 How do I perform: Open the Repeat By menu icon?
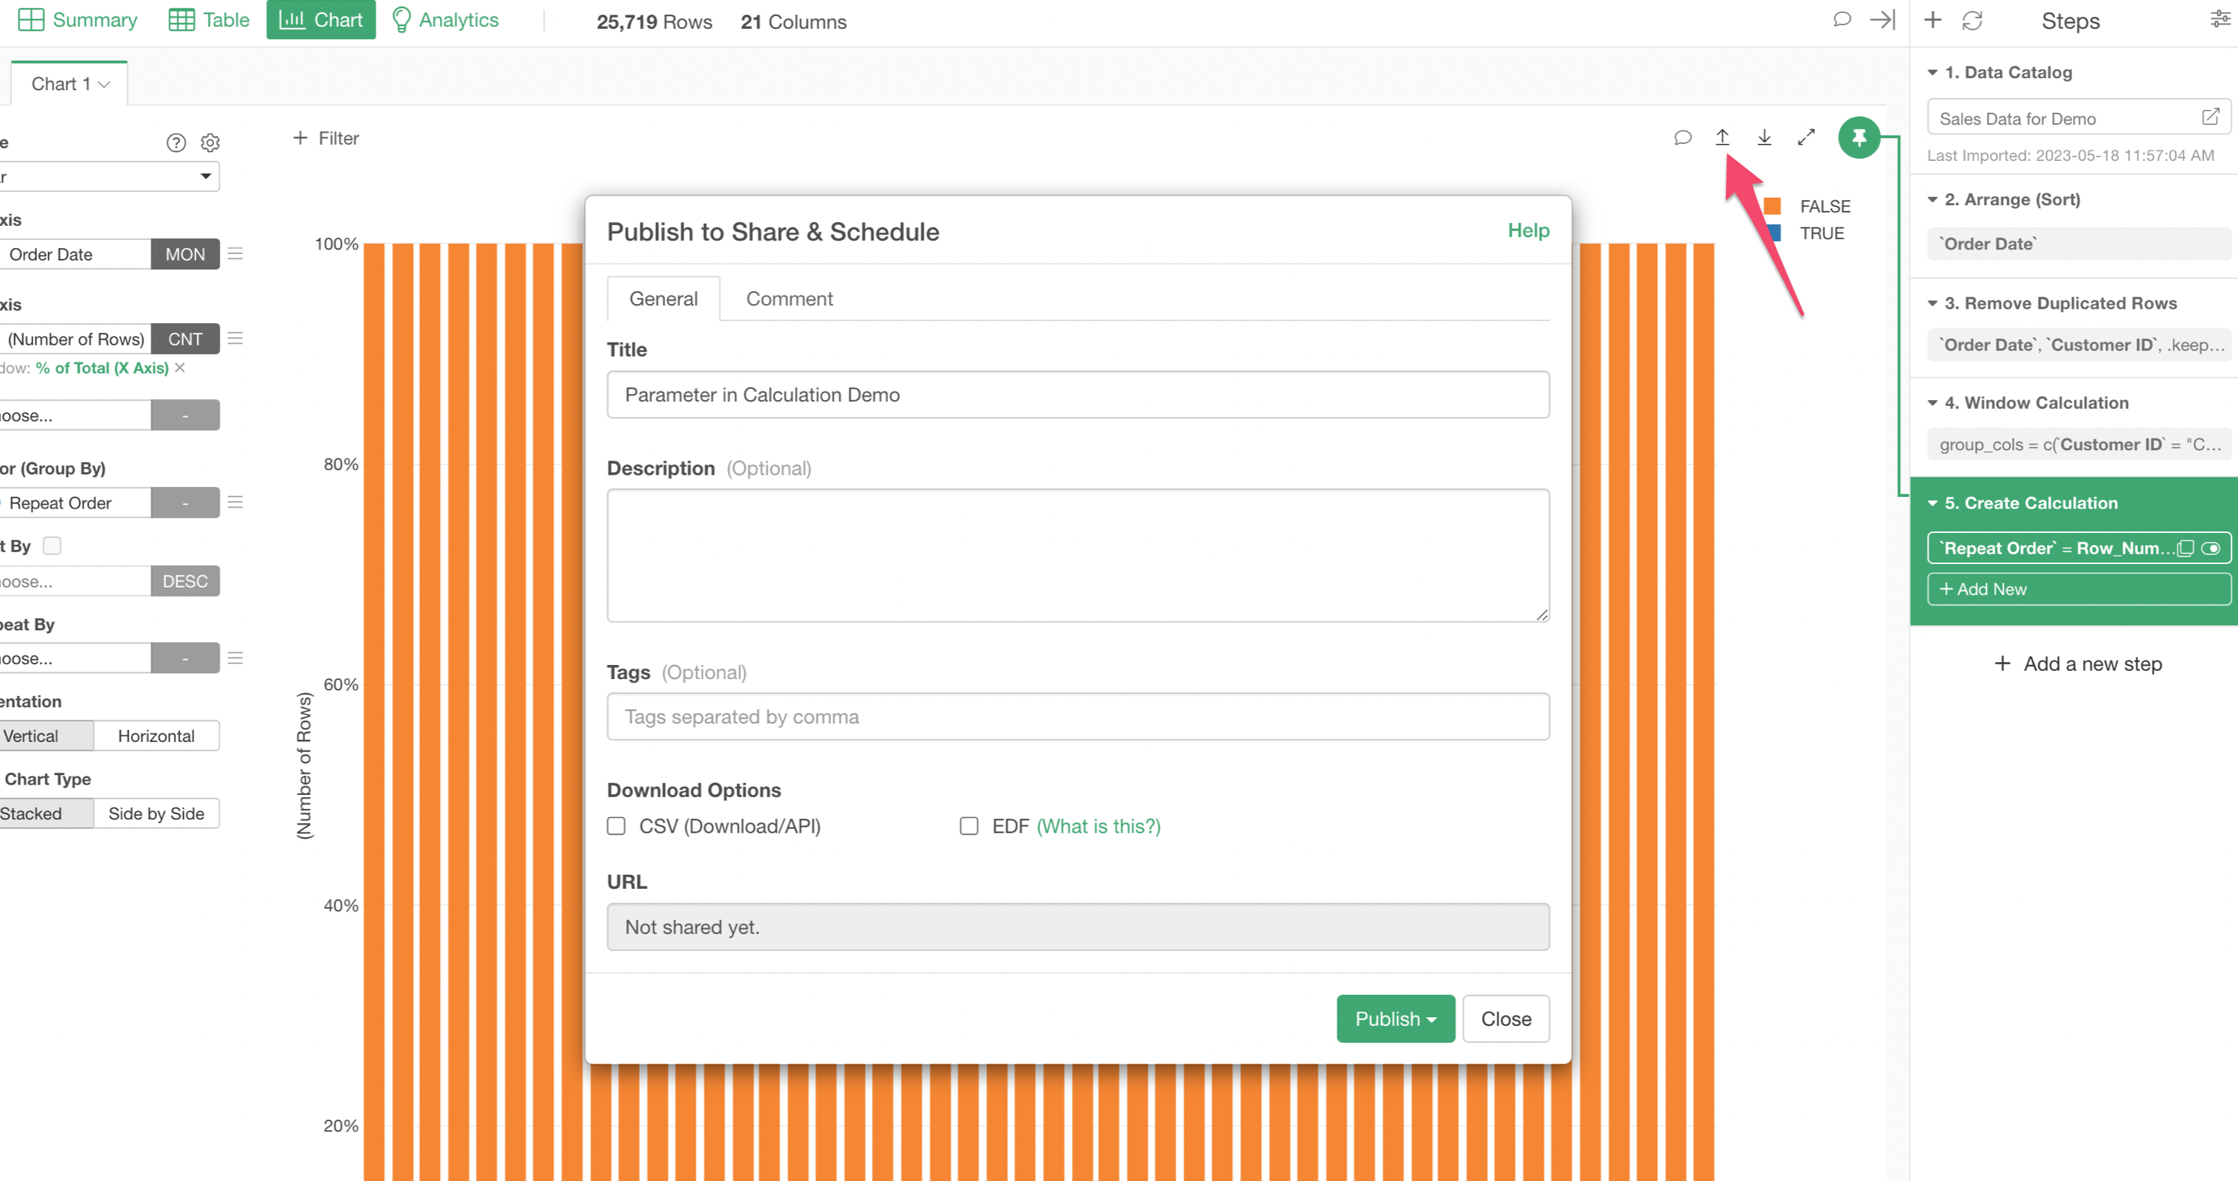click(x=235, y=658)
